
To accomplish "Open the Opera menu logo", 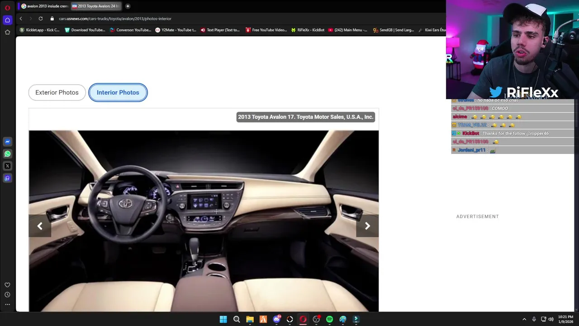I will coord(7,8).
